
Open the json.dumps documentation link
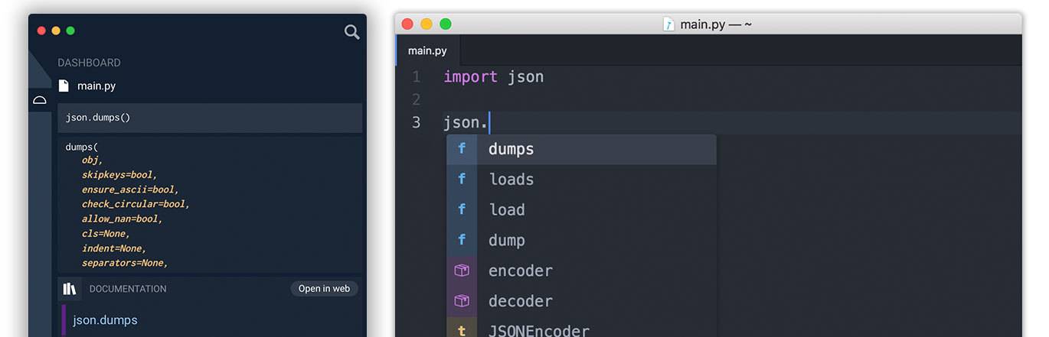(105, 320)
